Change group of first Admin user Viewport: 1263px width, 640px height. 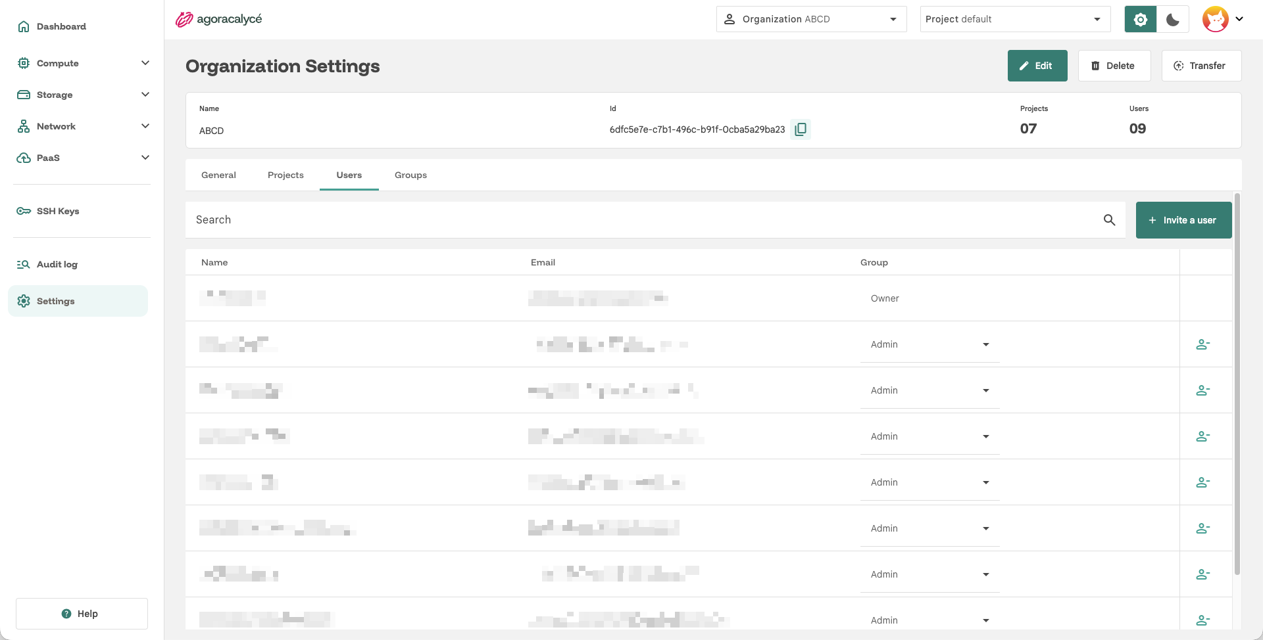coord(929,344)
